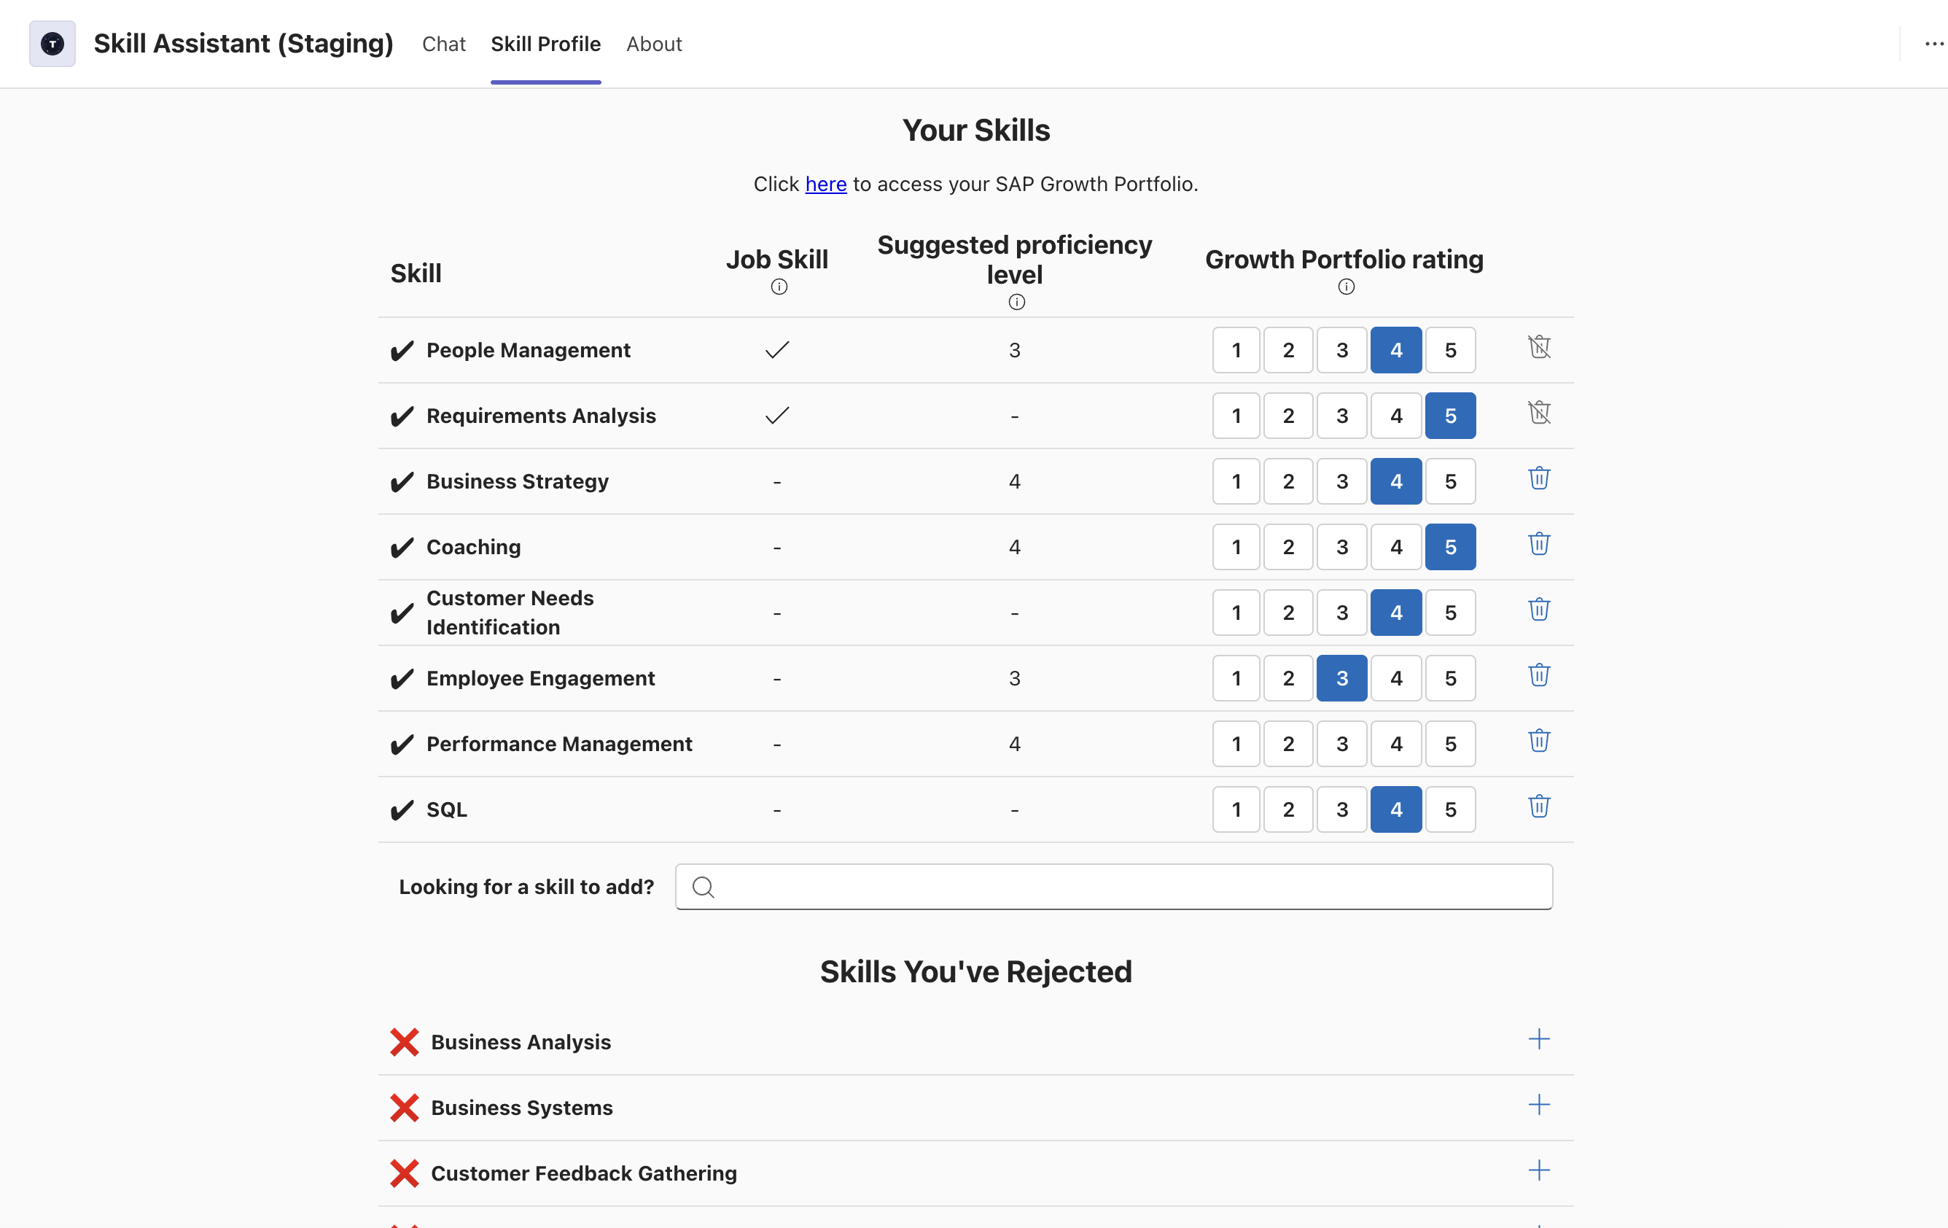Remove the SQL skill via trash icon
The image size is (1948, 1228).
pyautogui.click(x=1539, y=807)
